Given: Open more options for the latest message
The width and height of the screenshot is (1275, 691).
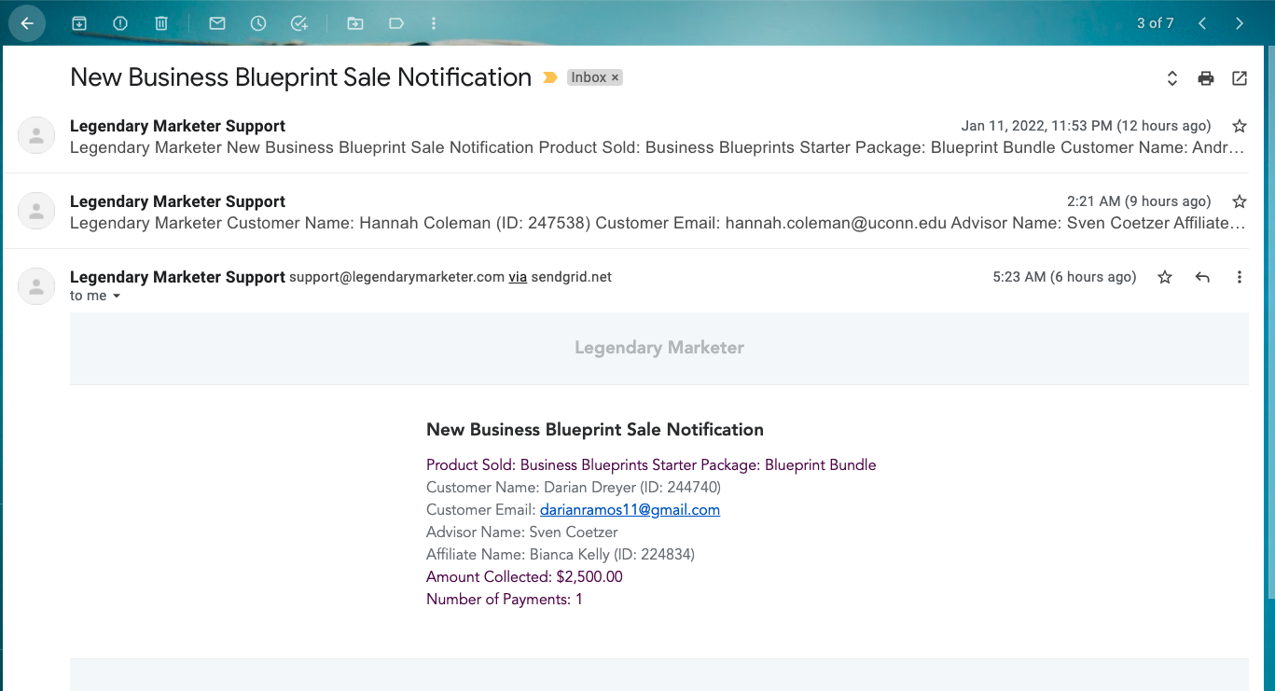Looking at the screenshot, I should 1240,276.
